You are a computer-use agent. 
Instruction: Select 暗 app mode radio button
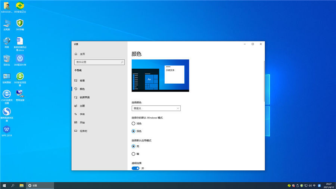[x=134, y=154]
